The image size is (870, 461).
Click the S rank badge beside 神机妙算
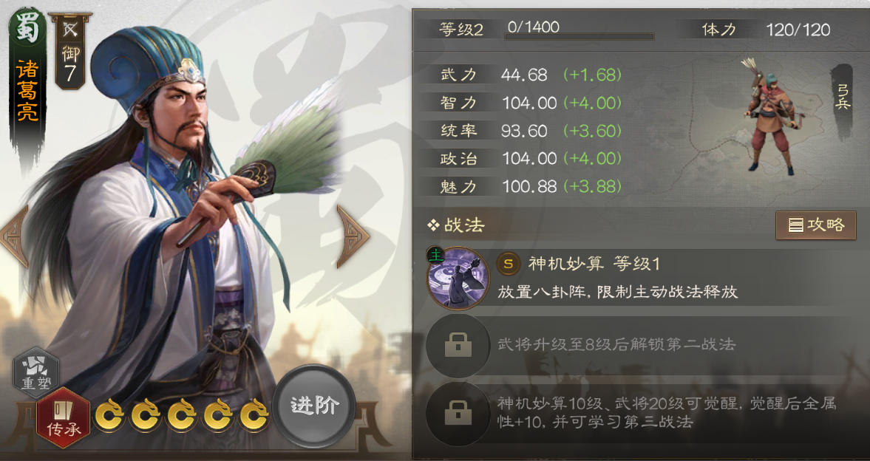point(509,264)
